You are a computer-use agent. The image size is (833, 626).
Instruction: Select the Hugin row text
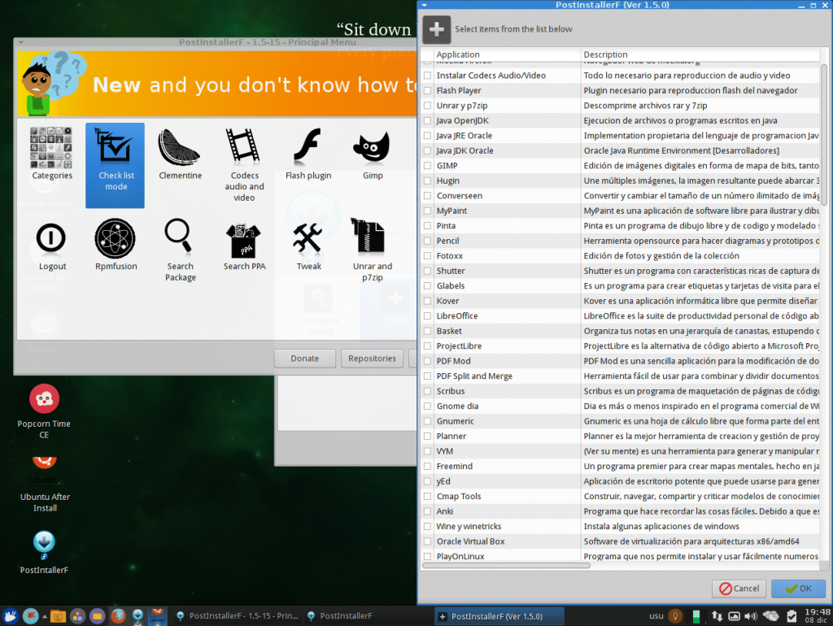pos(448,180)
